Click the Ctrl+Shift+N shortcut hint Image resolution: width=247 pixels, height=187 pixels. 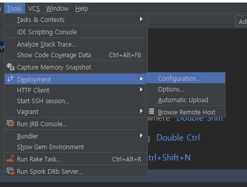point(169,157)
